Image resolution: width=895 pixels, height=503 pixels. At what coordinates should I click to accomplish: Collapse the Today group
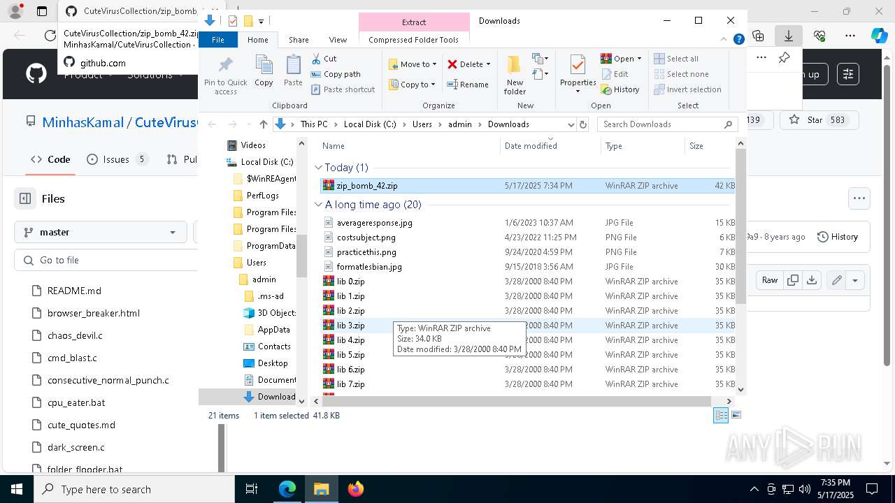click(319, 168)
